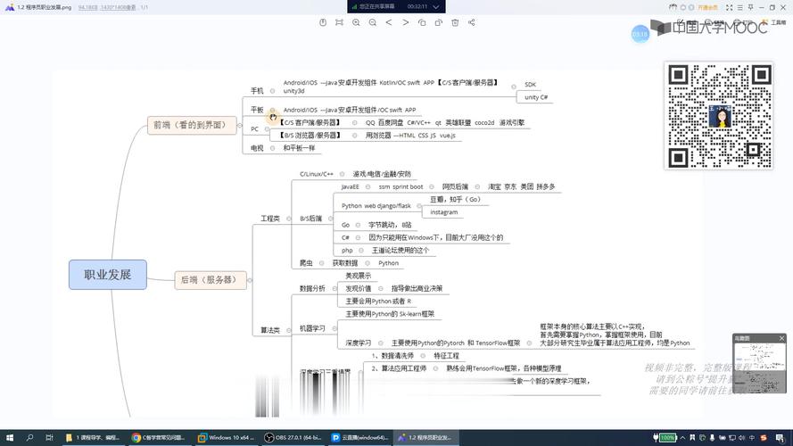Open Task View on taskbar
The image size is (793, 446).
coord(49,437)
